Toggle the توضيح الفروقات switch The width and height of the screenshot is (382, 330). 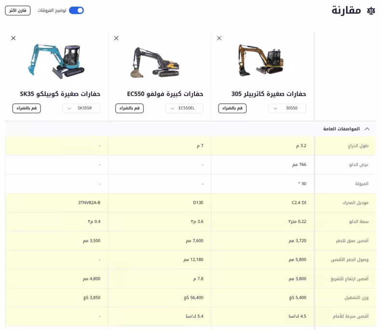pyautogui.click(x=76, y=10)
